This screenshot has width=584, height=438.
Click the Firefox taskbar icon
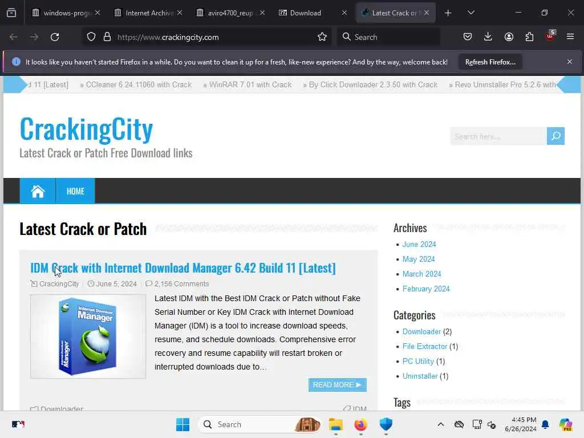pyautogui.click(x=360, y=424)
